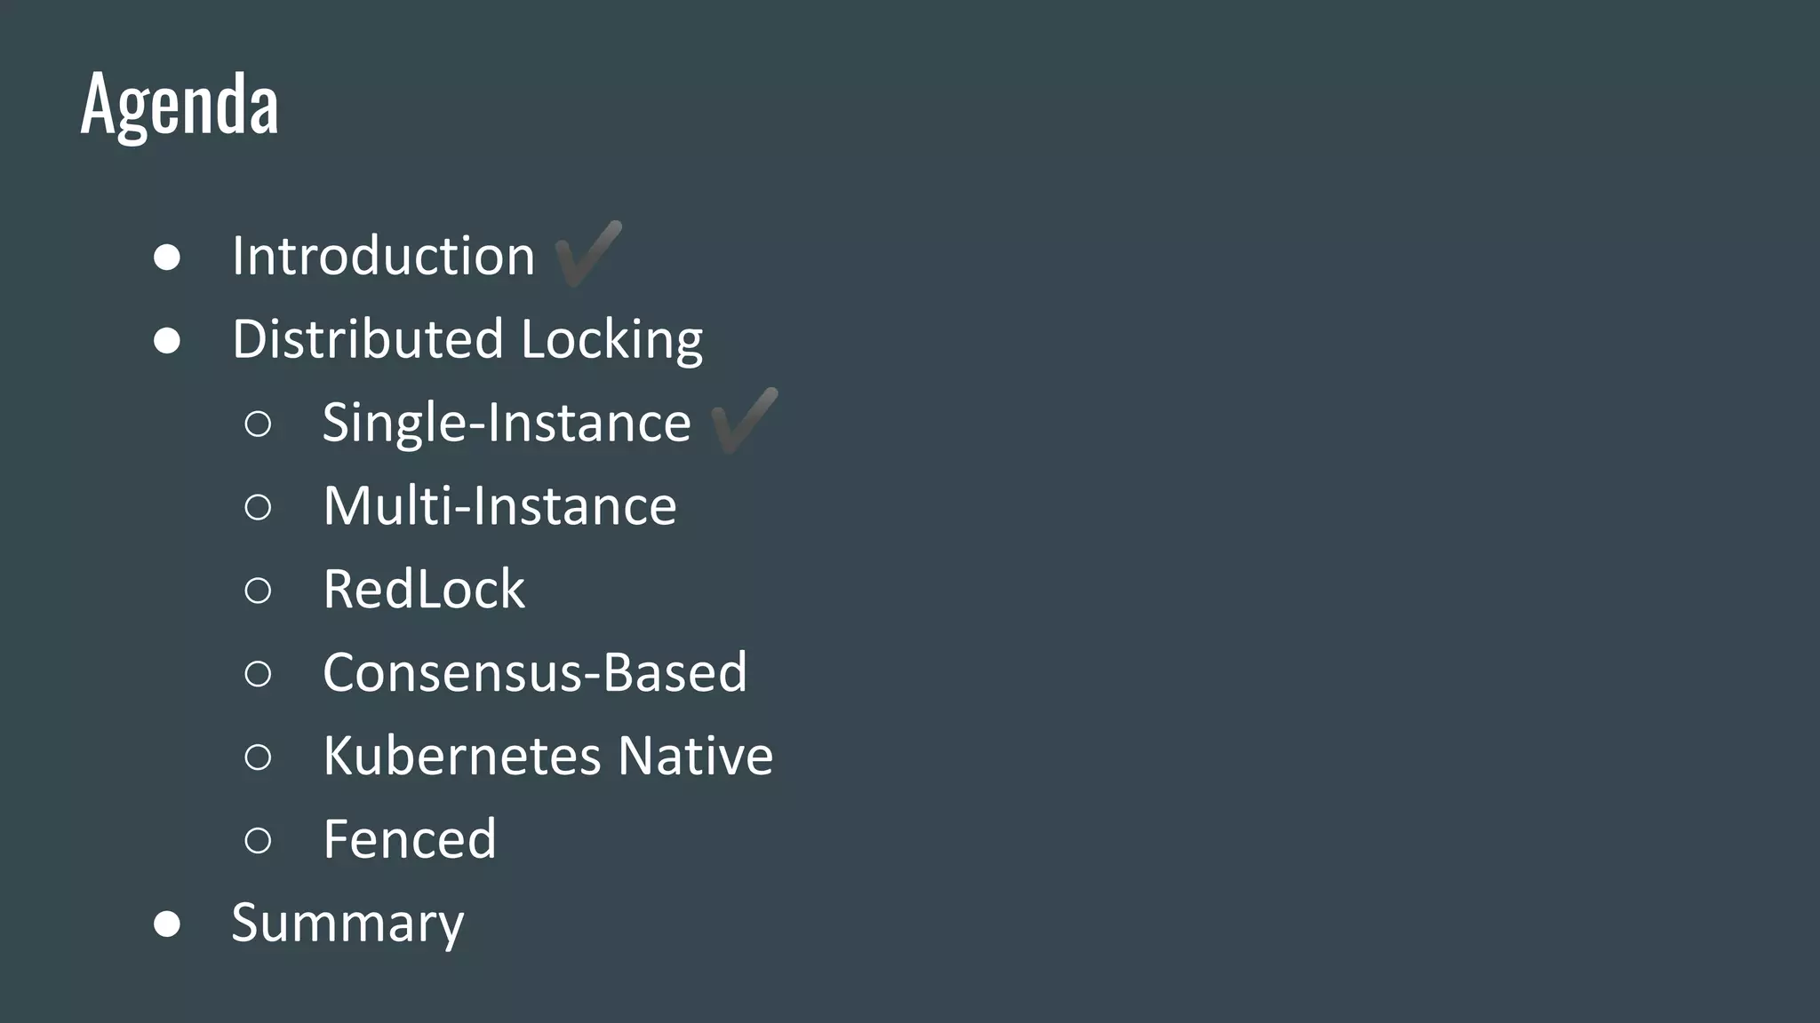The width and height of the screenshot is (1820, 1023).
Task: Click the Fenced sub-item
Action: pyautogui.click(x=409, y=839)
